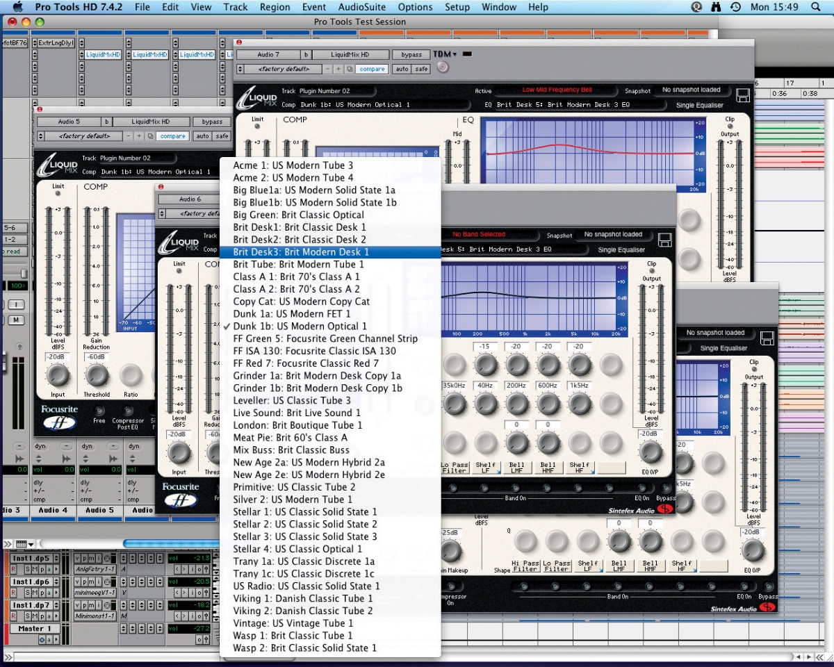Click Bell LMF button in No Band Selected window
This screenshot has height=667, width=834.
(516, 467)
